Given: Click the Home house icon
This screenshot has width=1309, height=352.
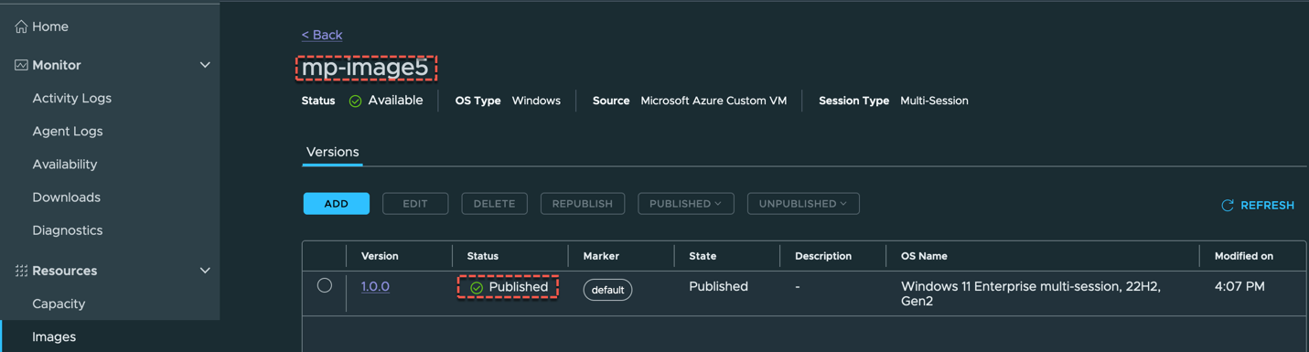Looking at the screenshot, I should tap(21, 27).
